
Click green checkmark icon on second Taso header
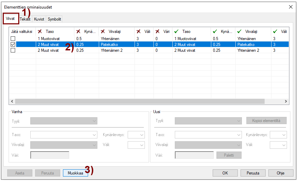point(177,32)
